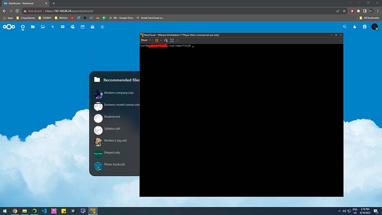382x215 pixels.
Task: Open the taskbar clock and date
Action: [365, 211]
